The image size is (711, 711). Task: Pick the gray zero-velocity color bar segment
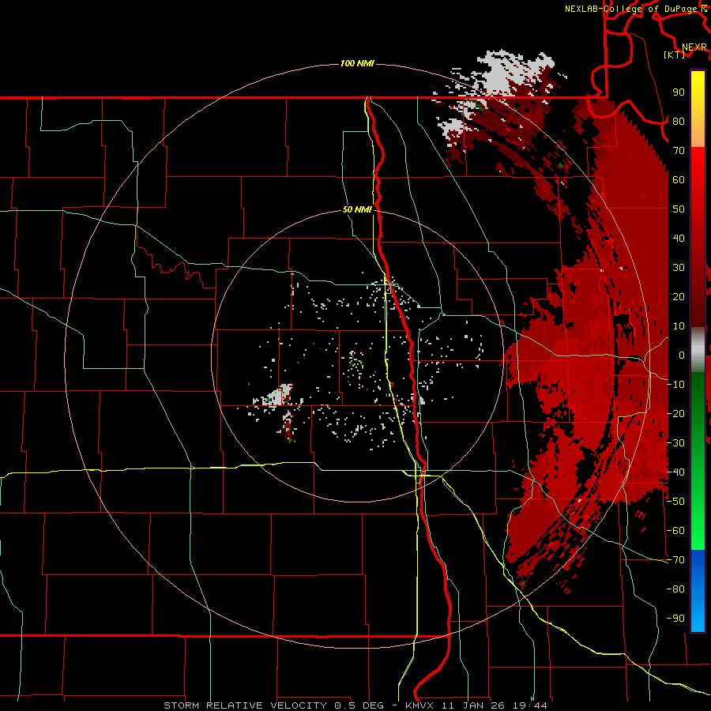pos(698,350)
